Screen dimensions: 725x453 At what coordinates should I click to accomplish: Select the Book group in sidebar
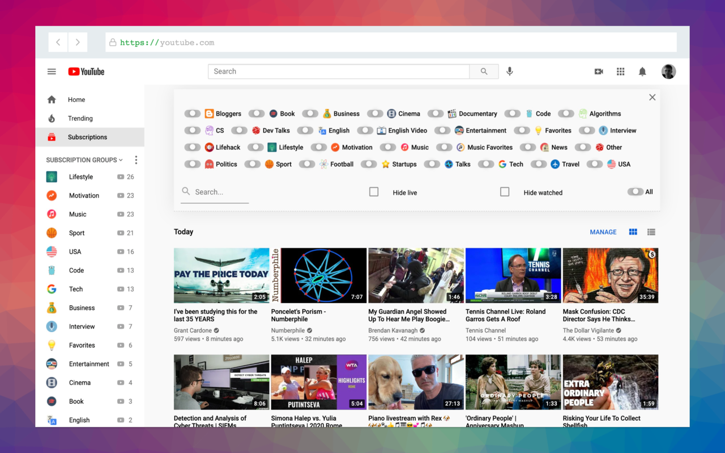[x=89, y=401]
